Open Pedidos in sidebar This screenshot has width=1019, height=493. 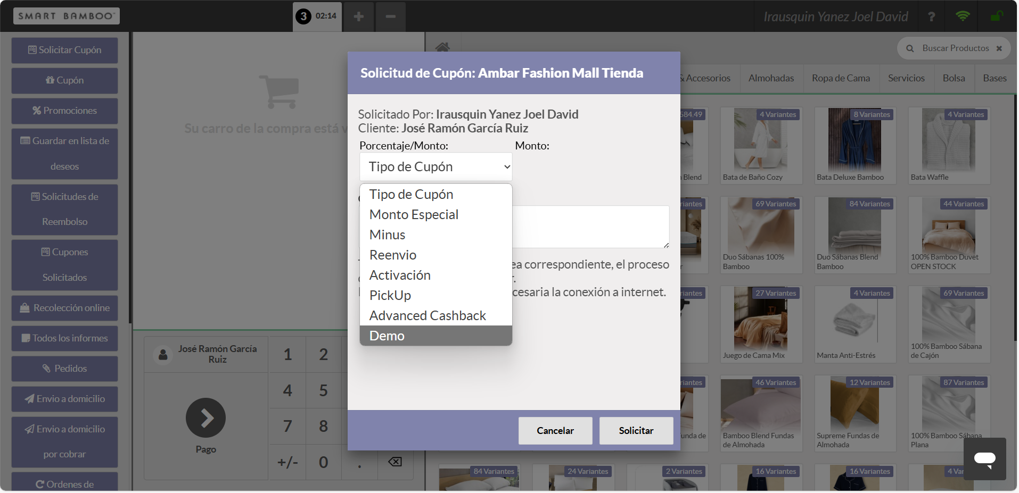(x=64, y=369)
